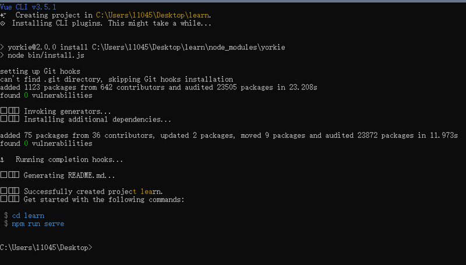Click the C:\Users\11045\Desktop> command prompt
Viewport: 466px width, 265px height.
46,248
